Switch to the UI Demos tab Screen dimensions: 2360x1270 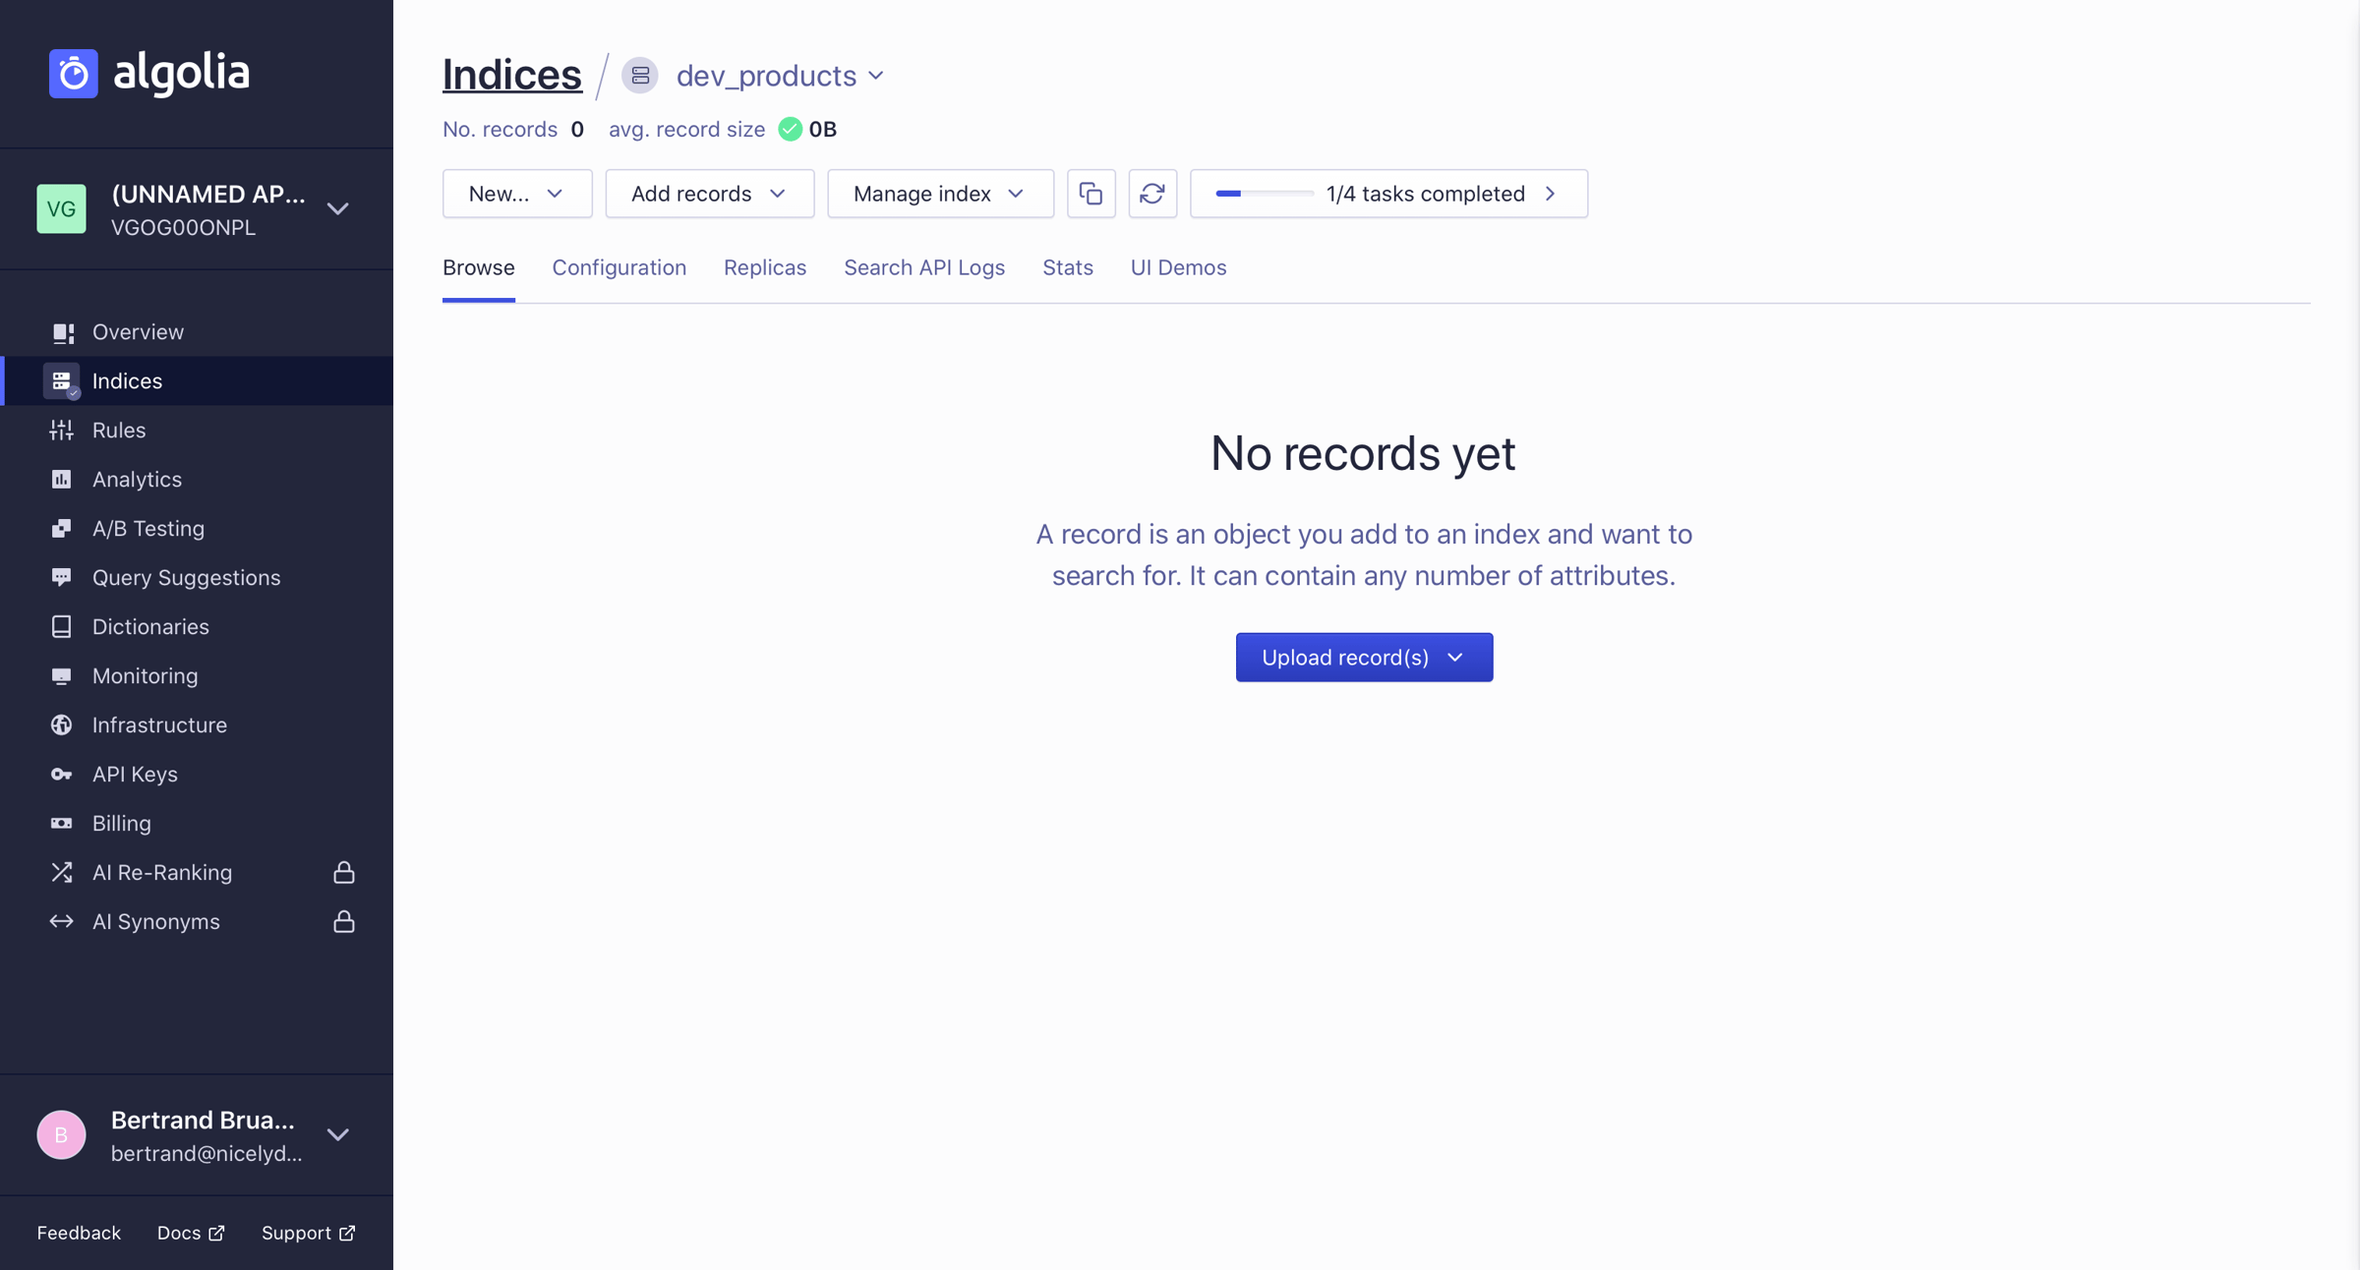click(x=1178, y=267)
